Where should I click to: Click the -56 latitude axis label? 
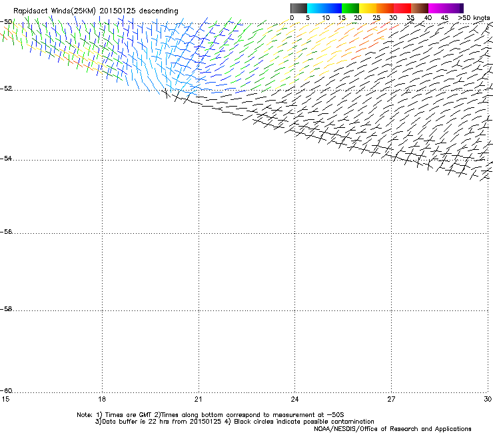[6, 232]
